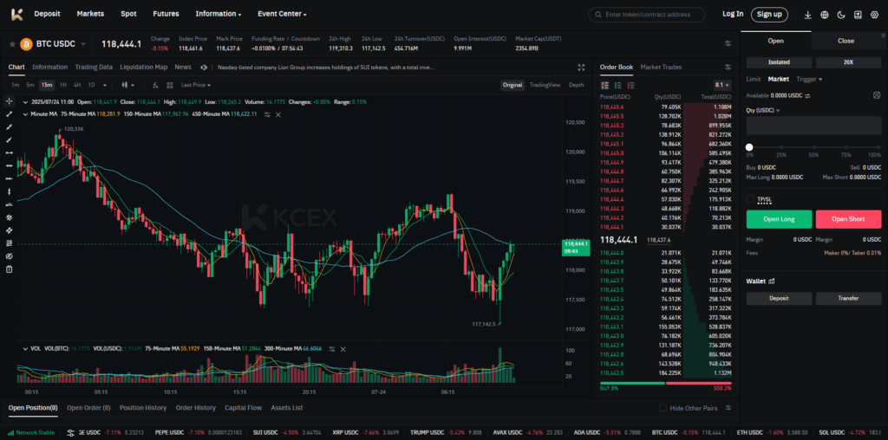Open the tutorial book icon

[858, 15]
